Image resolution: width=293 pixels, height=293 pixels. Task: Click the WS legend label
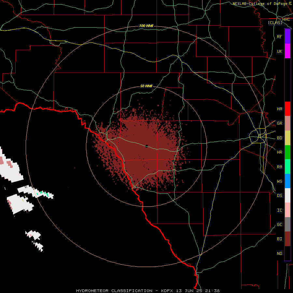(279, 181)
